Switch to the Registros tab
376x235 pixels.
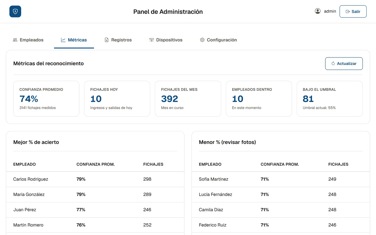(x=118, y=40)
